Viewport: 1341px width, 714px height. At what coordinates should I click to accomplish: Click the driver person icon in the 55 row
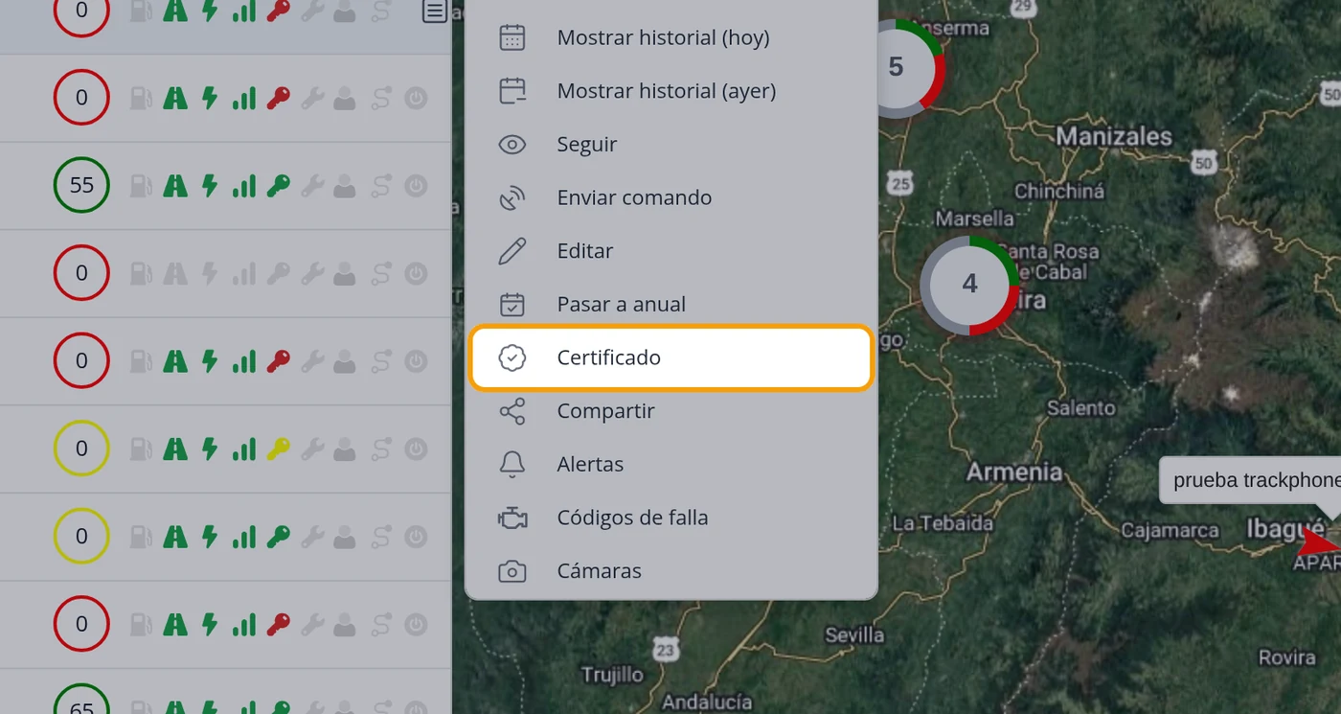pos(345,185)
